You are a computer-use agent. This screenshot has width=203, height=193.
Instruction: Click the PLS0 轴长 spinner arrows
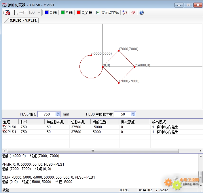pyautogui.click(x=58, y=114)
